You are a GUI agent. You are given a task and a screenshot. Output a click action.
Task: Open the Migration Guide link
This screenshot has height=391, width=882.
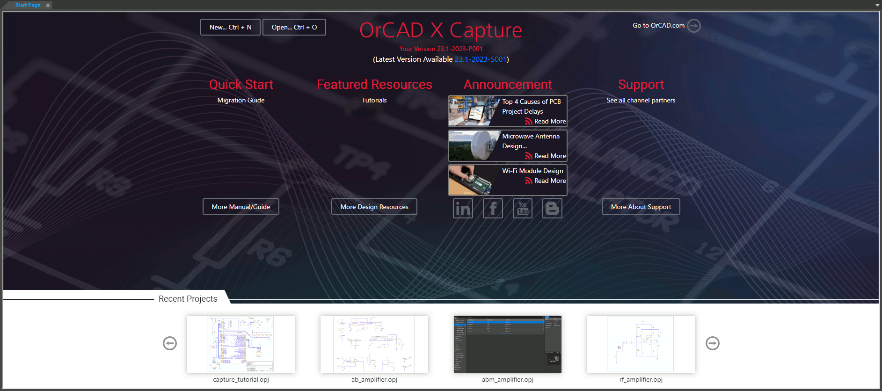coord(241,100)
